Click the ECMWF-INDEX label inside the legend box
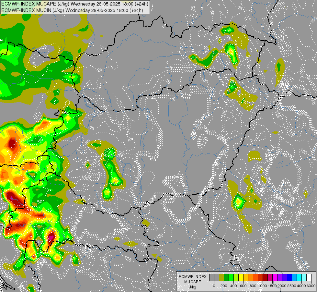Screen dimensions: 317x292 pos(193,277)
